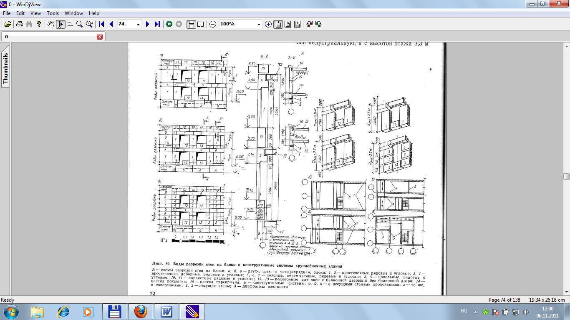Open the Window menu
The height and width of the screenshot is (320, 570).
pos(73,13)
